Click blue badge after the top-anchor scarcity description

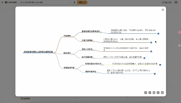pos(151,42)
